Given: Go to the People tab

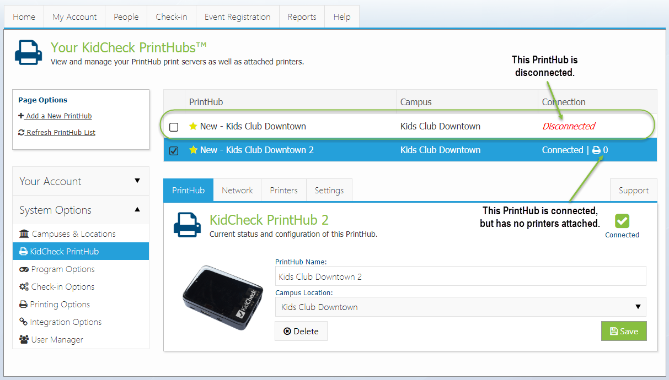Looking at the screenshot, I should 126,17.
